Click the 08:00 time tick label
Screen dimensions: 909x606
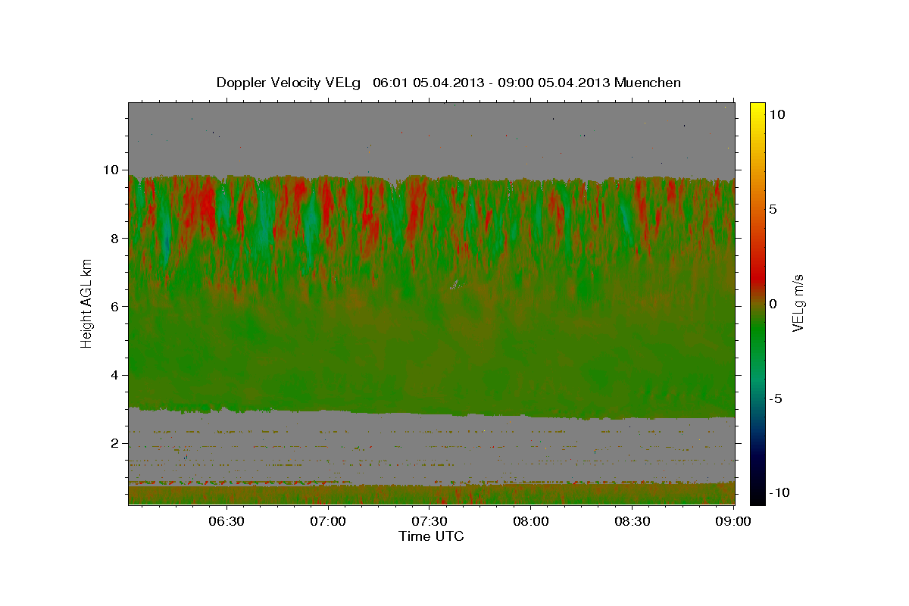[531, 522]
